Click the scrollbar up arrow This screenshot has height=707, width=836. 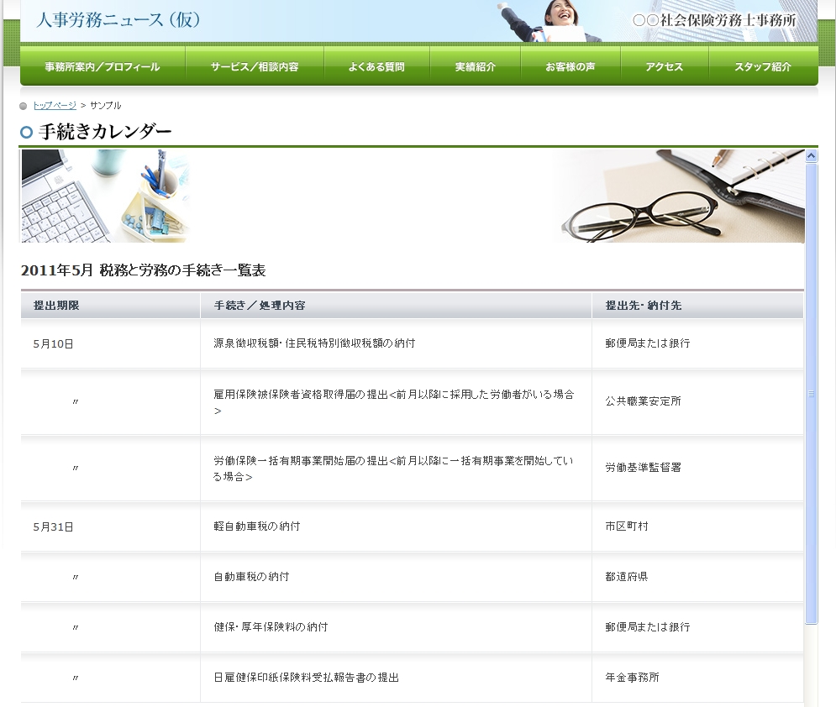(811, 155)
